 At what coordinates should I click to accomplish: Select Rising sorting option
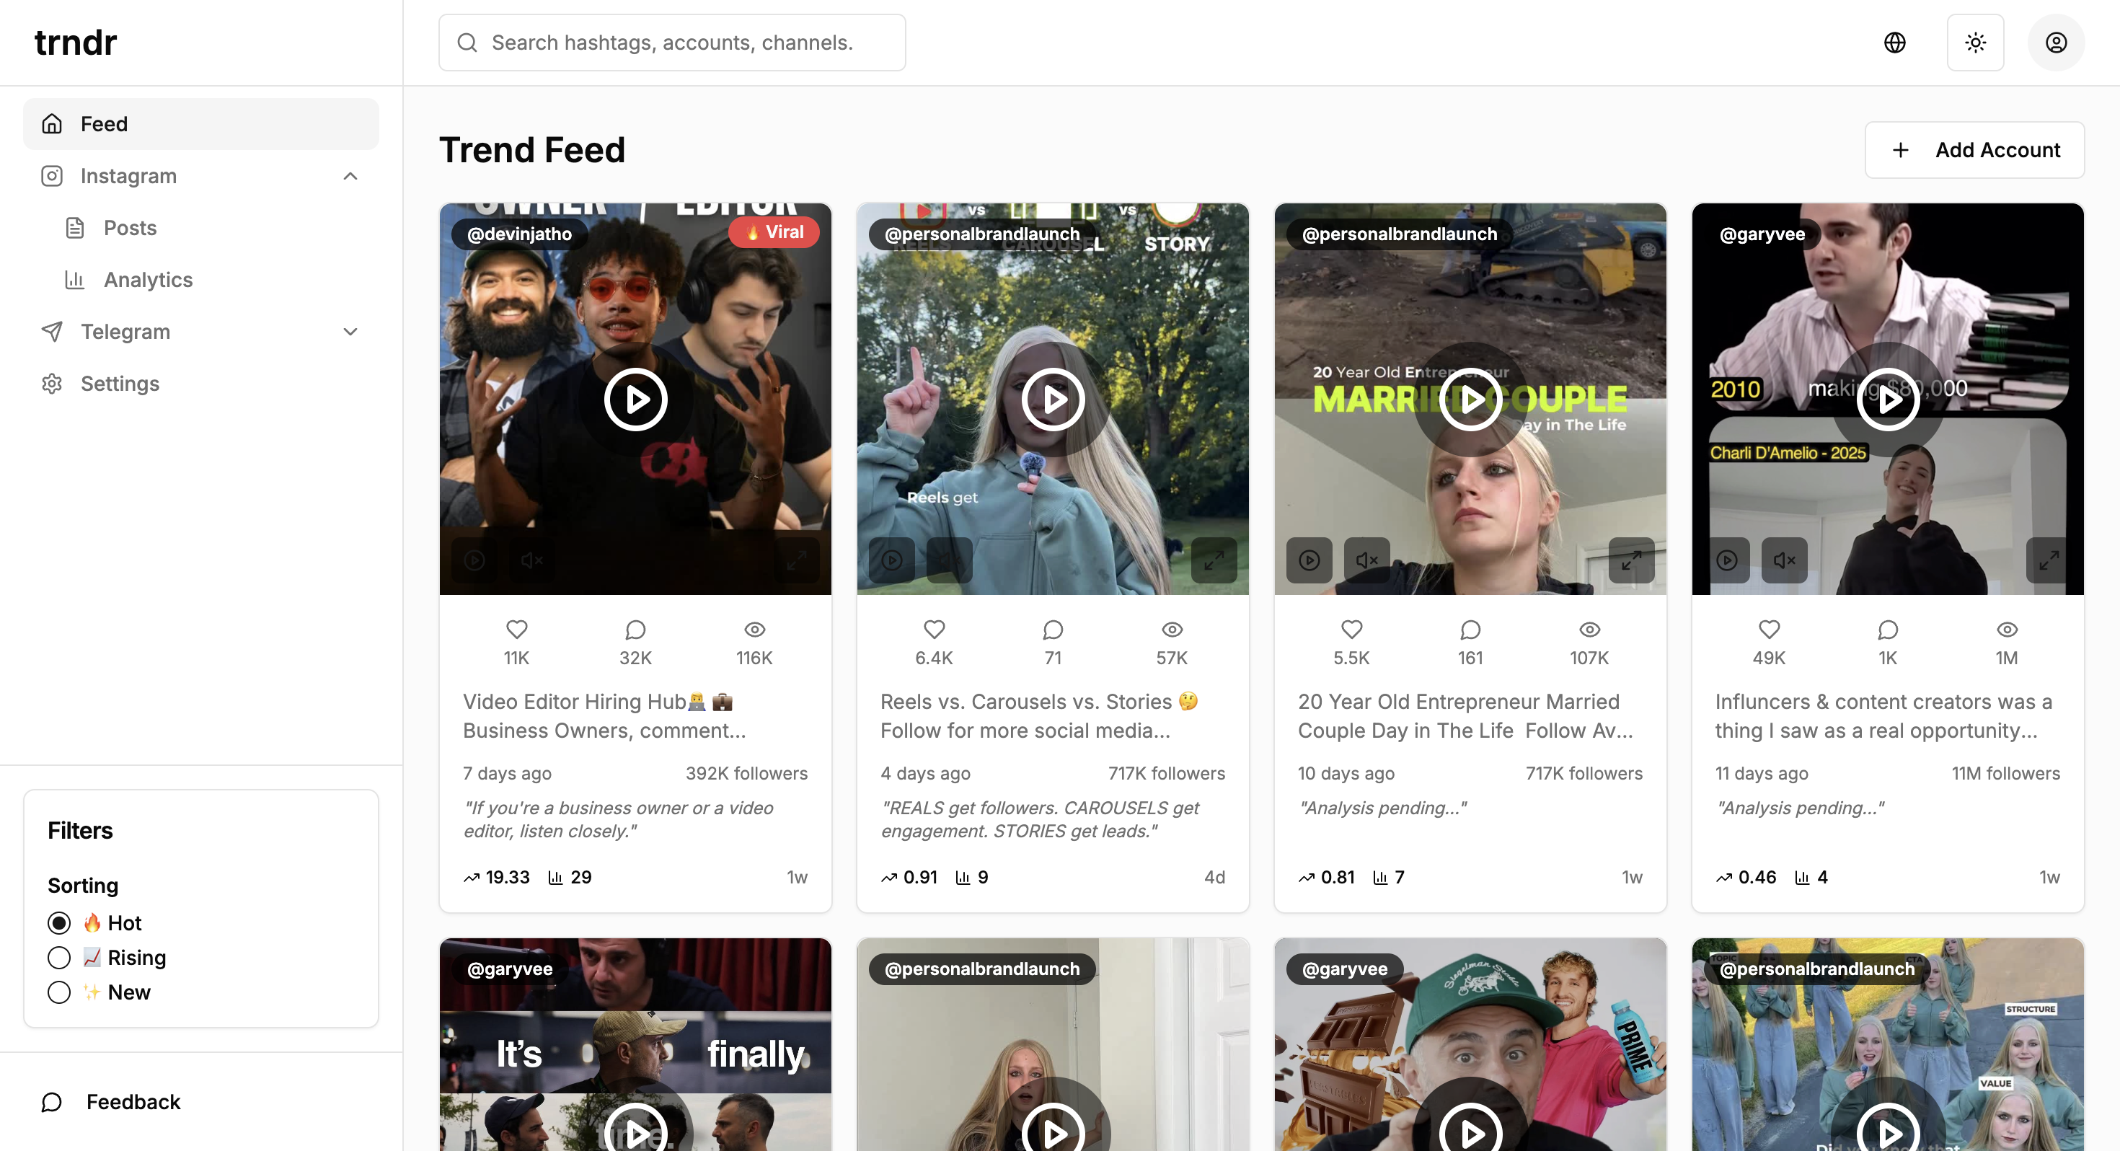pyautogui.click(x=59, y=958)
